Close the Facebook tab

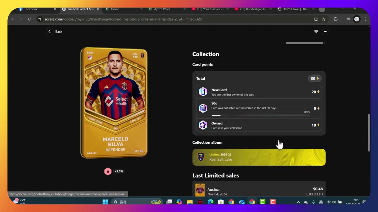click(55, 9)
